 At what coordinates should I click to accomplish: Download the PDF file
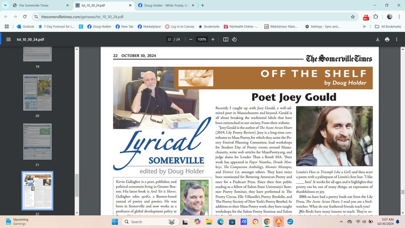click(x=378, y=39)
